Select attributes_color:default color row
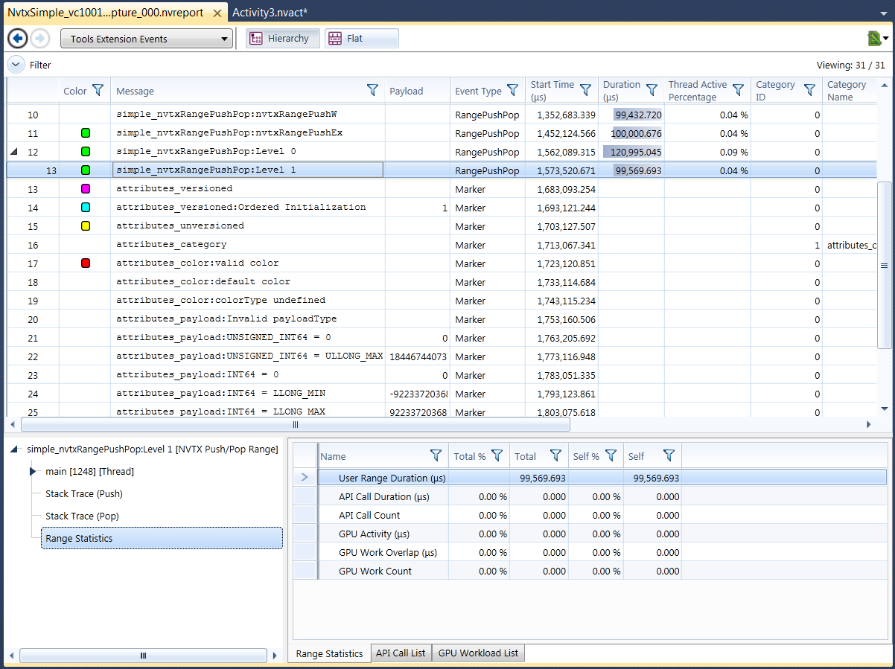 click(441, 282)
